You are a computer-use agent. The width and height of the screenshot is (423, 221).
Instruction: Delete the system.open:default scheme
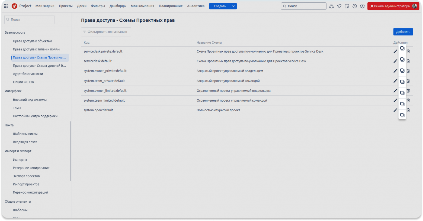coord(408,110)
